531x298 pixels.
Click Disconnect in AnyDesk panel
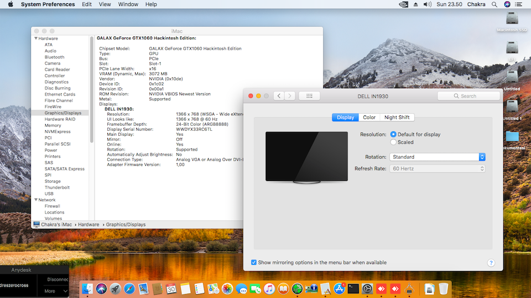click(57, 279)
